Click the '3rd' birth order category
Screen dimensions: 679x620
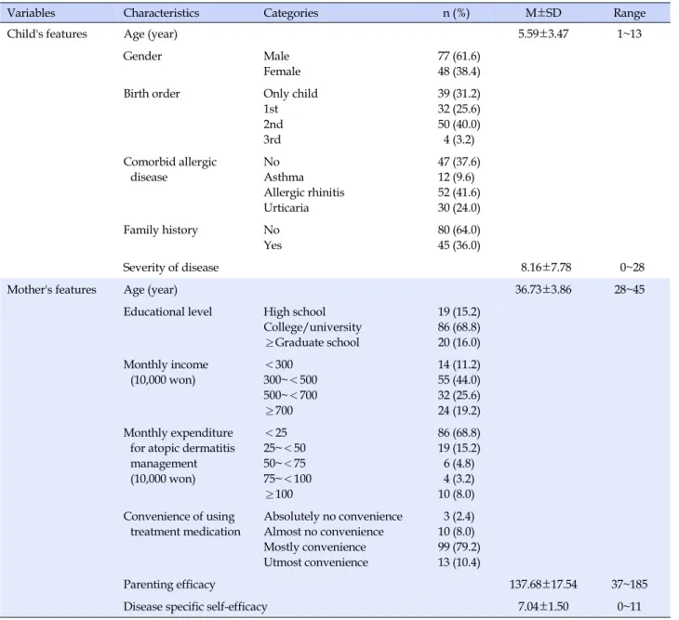(272, 139)
